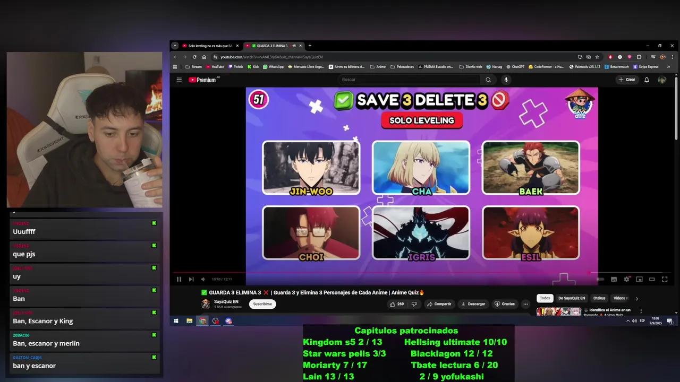
Task: Reload the current page
Action: pos(194,57)
